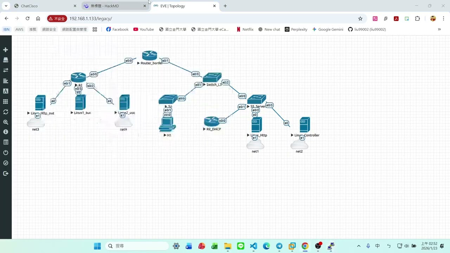Select the Linux_Http_out server node

pos(40,103)
